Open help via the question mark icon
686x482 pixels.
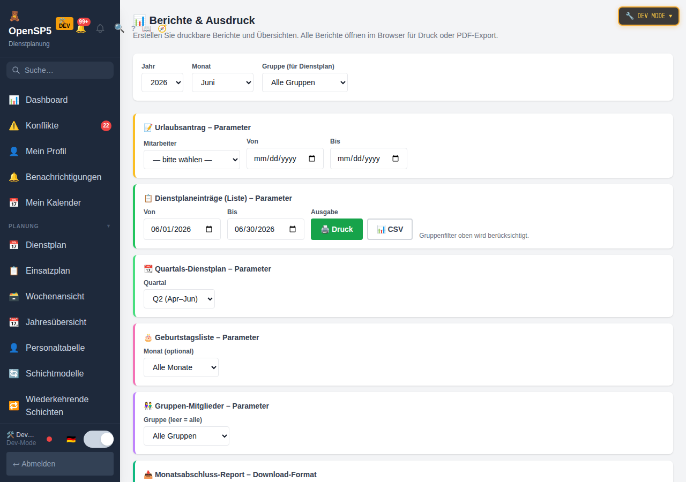pyautogui.click(x=133, y=28)
